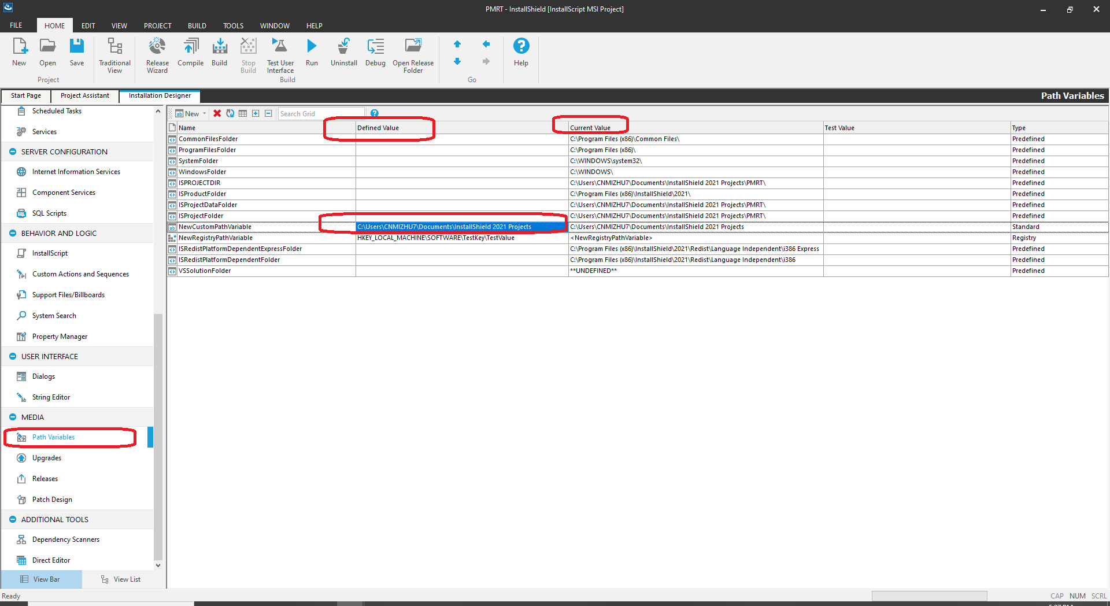
Task: Click the grid table layout icon
Action: [243, 113]
